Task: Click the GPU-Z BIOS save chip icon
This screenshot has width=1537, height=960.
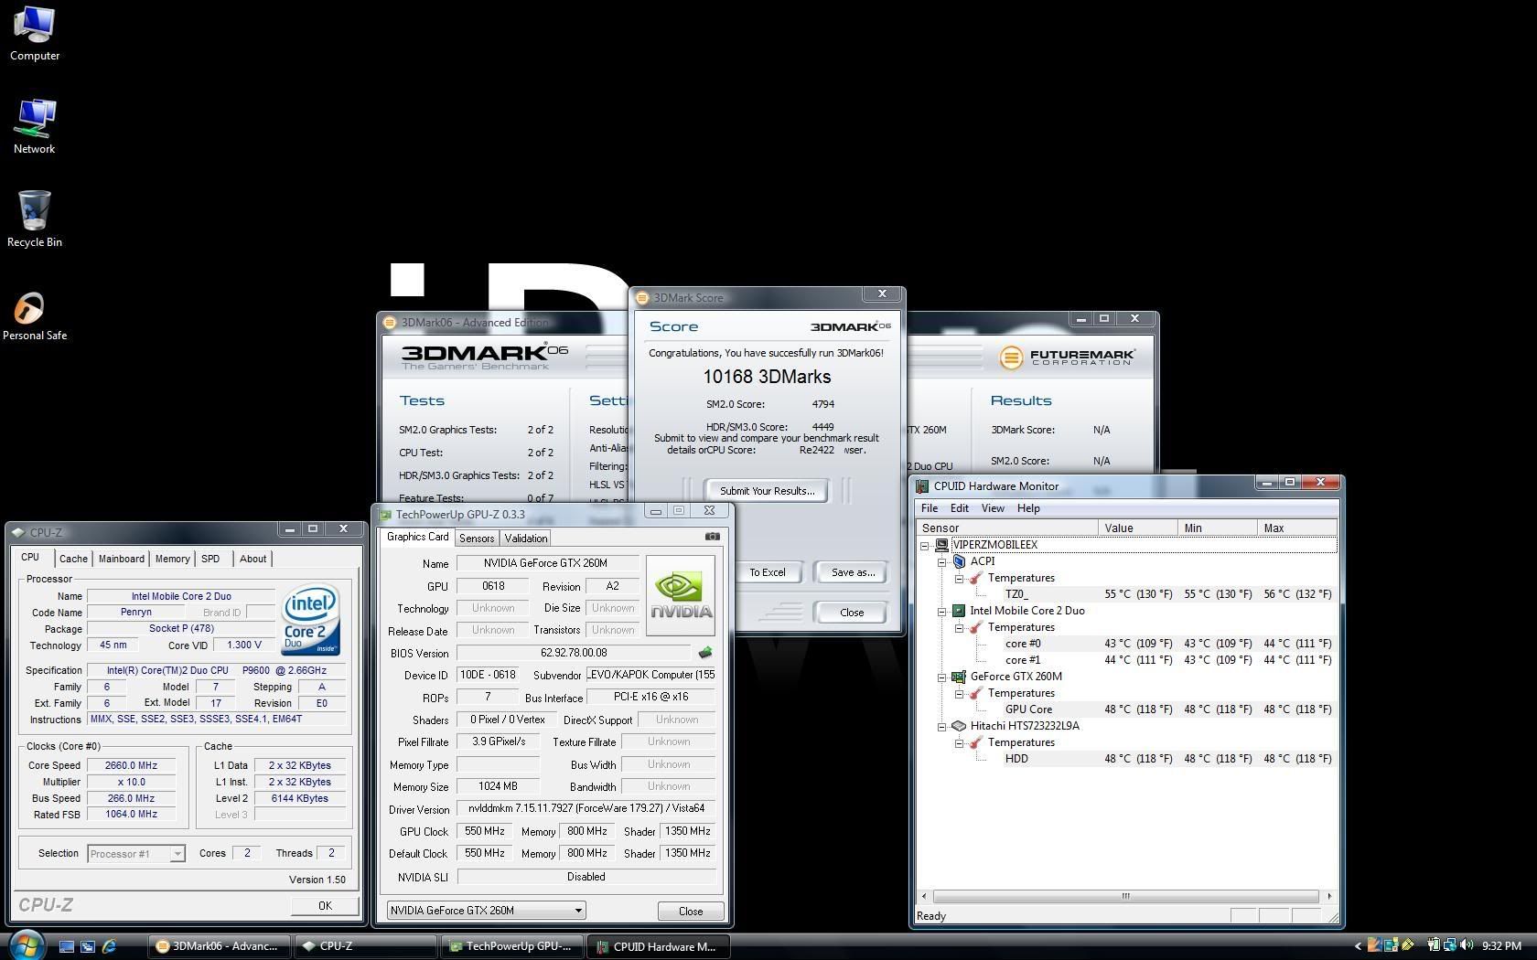Action: click(704, 653)
